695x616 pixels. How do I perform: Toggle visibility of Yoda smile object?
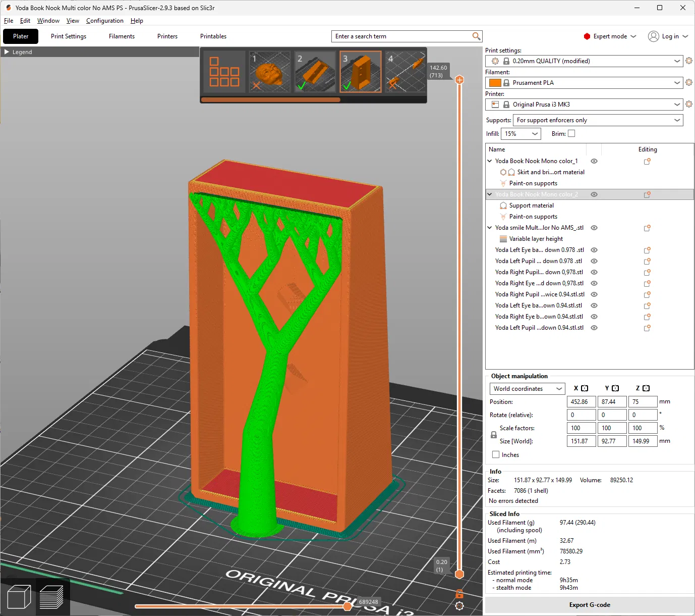(x=594, y=228)
